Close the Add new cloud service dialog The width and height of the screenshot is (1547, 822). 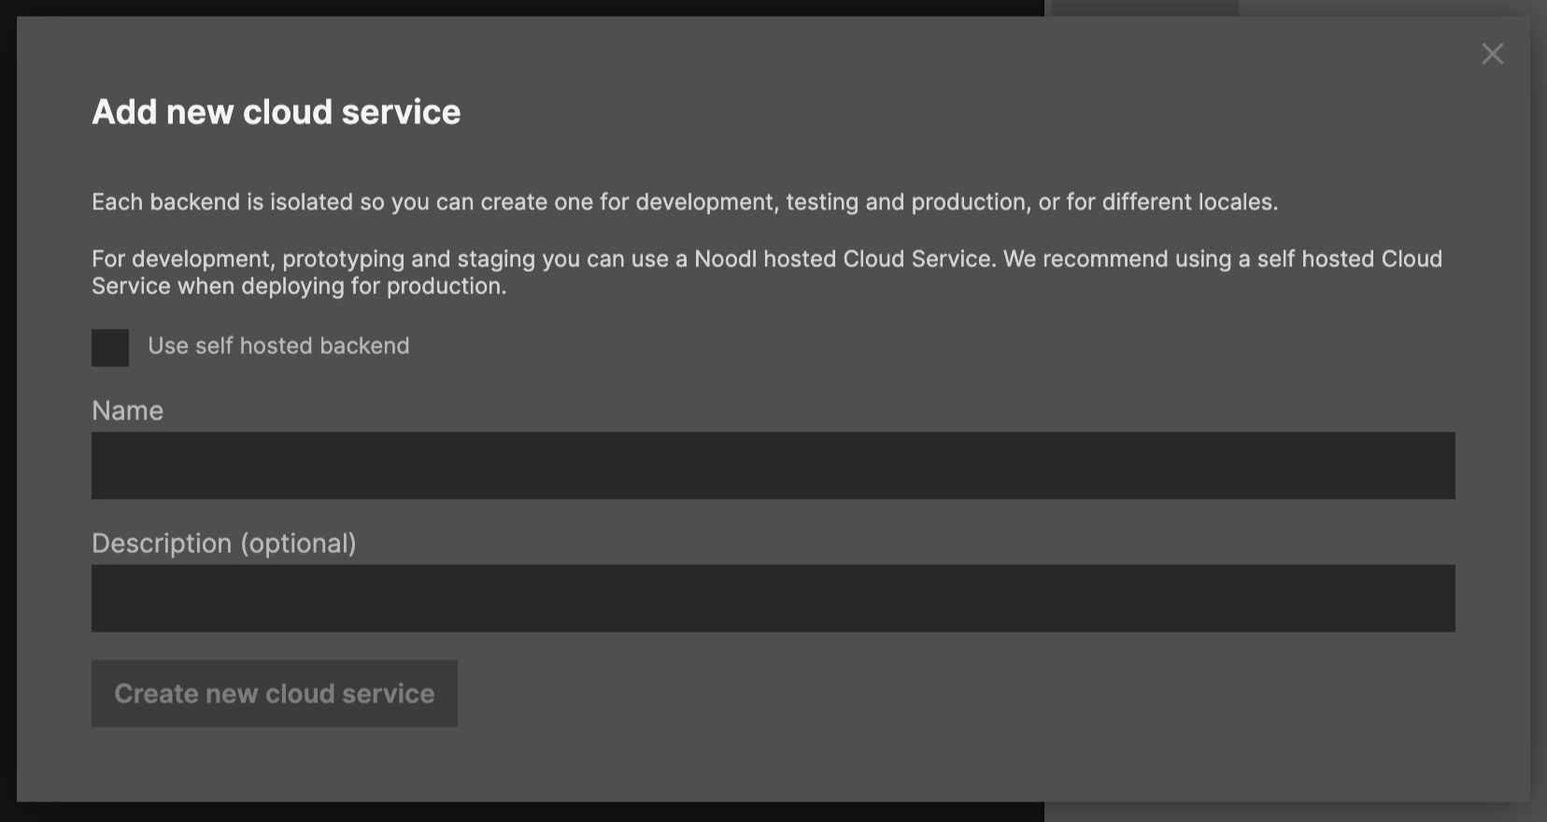coord(1492,54)
